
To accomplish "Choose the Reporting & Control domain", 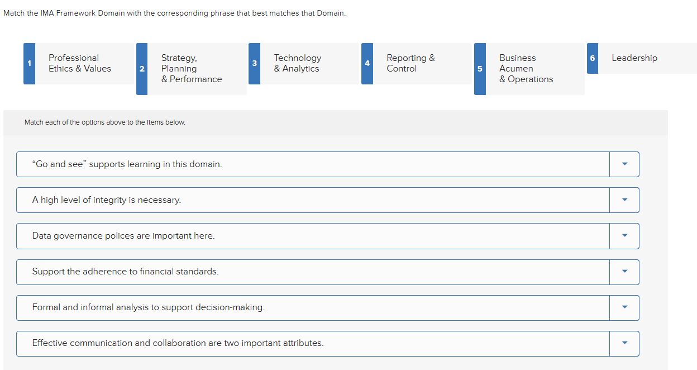I will pos(410,63).
